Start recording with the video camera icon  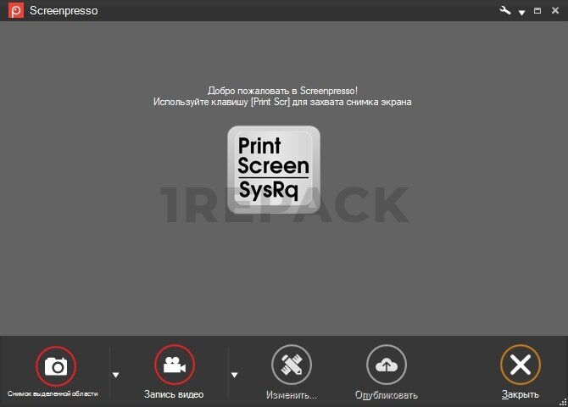click(174, 365)
